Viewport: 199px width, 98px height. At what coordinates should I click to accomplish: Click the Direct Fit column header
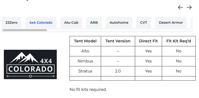click(x=148, y=41)
